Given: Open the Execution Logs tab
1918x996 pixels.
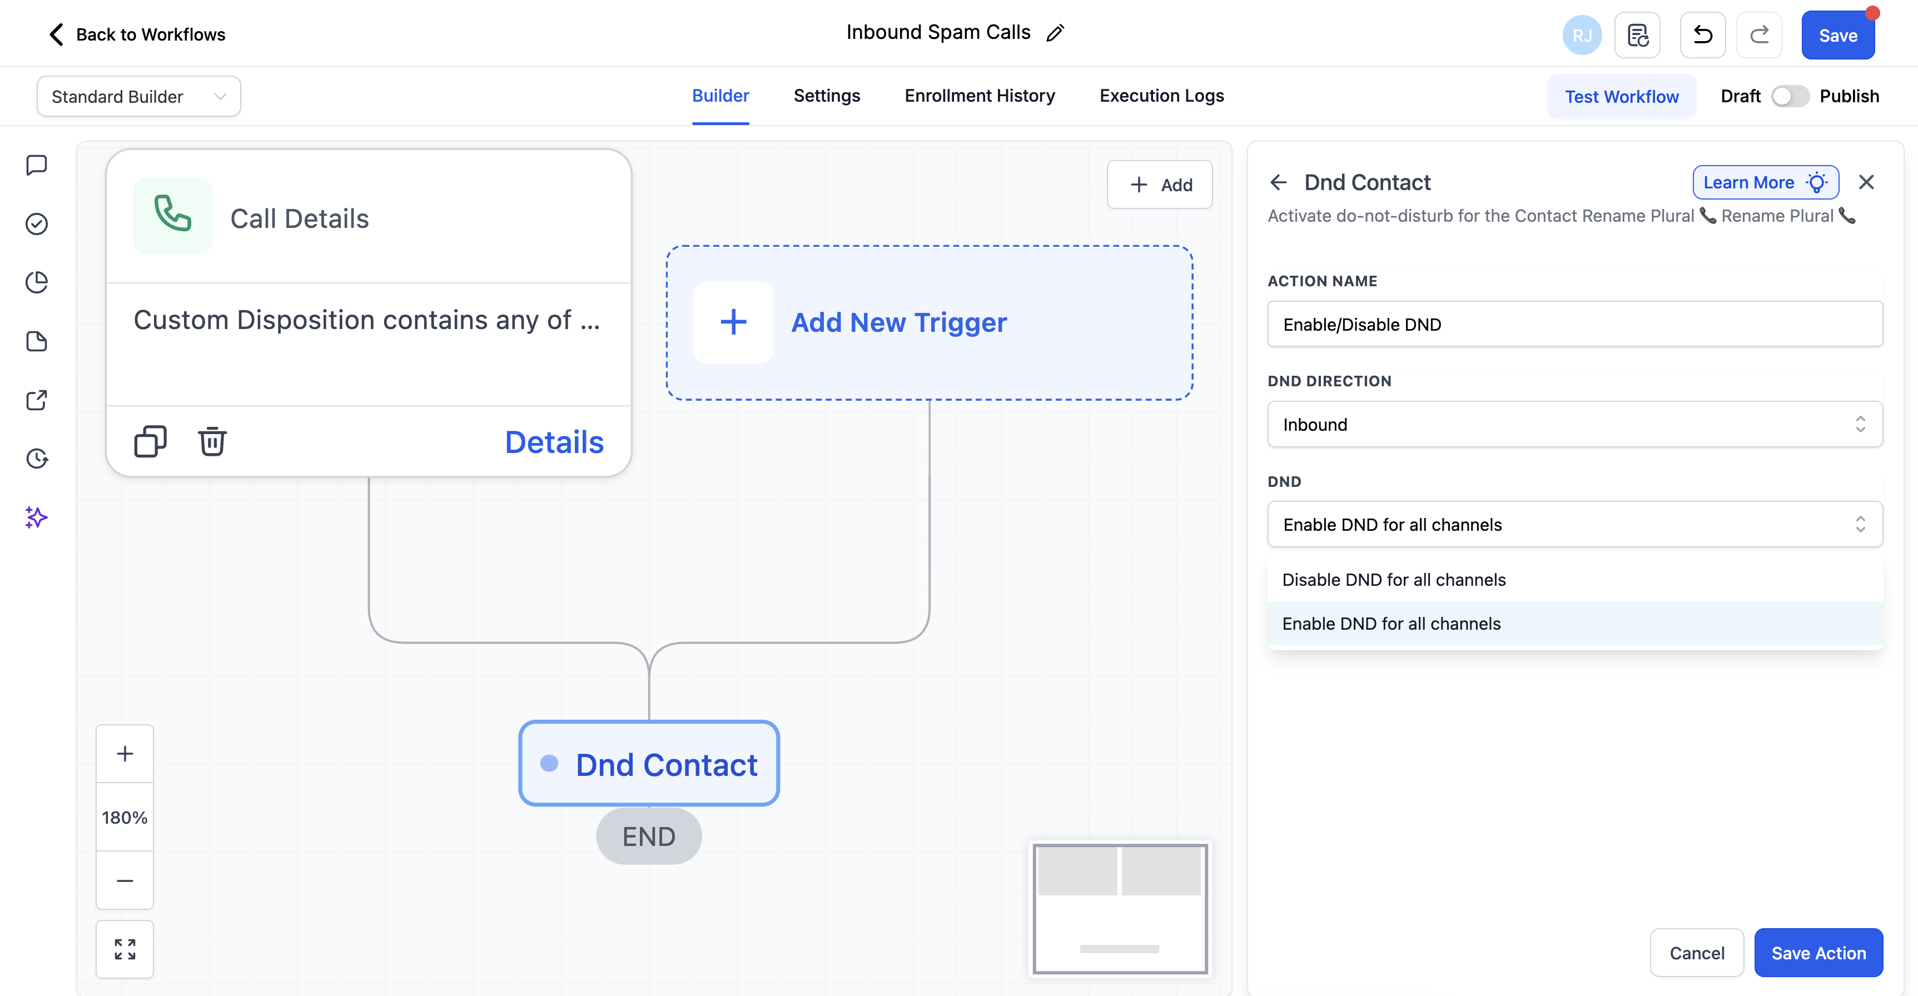Looking at the screenshot, I should tap(1161, 95).
